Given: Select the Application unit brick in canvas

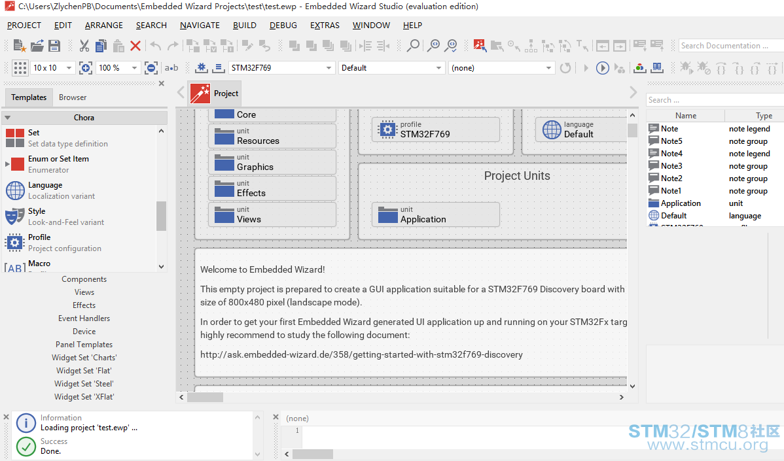Looking at the screenshot, I should pos(435,214).
